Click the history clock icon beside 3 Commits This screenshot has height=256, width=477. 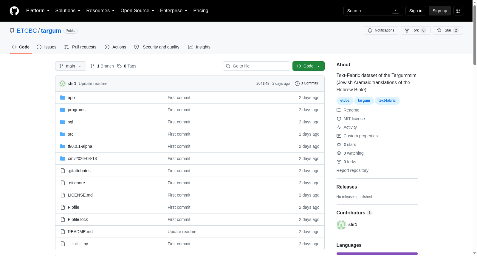tap(297, 84)
